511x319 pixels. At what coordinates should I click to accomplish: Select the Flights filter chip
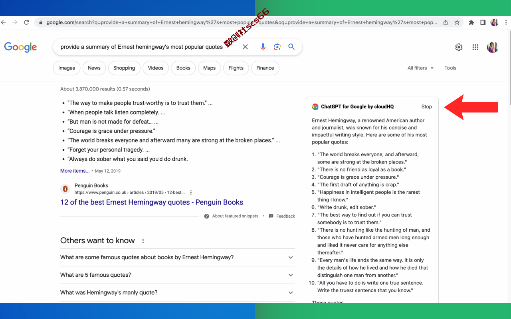[x=236, y=68]
